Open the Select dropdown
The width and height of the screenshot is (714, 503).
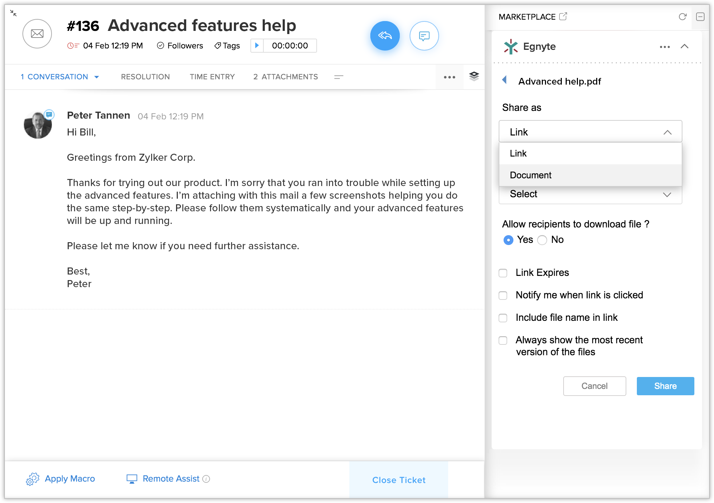[x=590, y=194]
